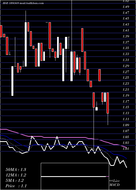This screenshot has height=190, width=136.
Task: Click the 1.37 price axis label
Action: pos(126,42)
